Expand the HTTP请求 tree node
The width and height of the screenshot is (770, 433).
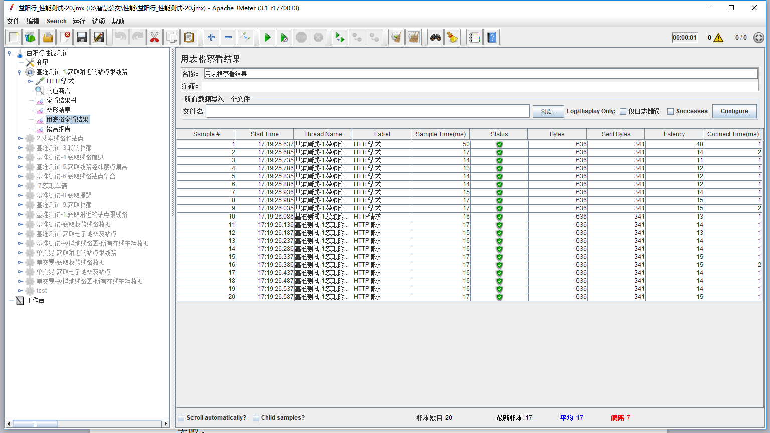[x=30, y=81]
